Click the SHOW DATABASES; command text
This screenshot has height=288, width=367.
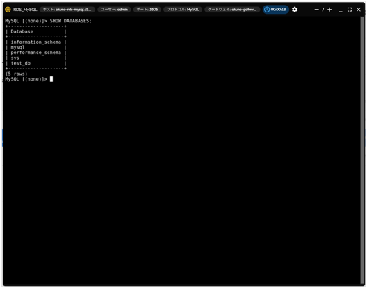coord(70,21)
